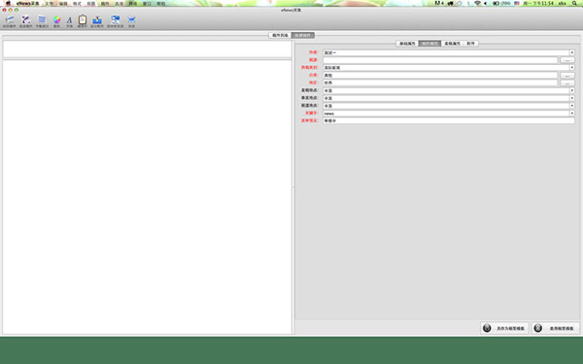Expand the 事发地点 dropdown arrow

(572, 98)
